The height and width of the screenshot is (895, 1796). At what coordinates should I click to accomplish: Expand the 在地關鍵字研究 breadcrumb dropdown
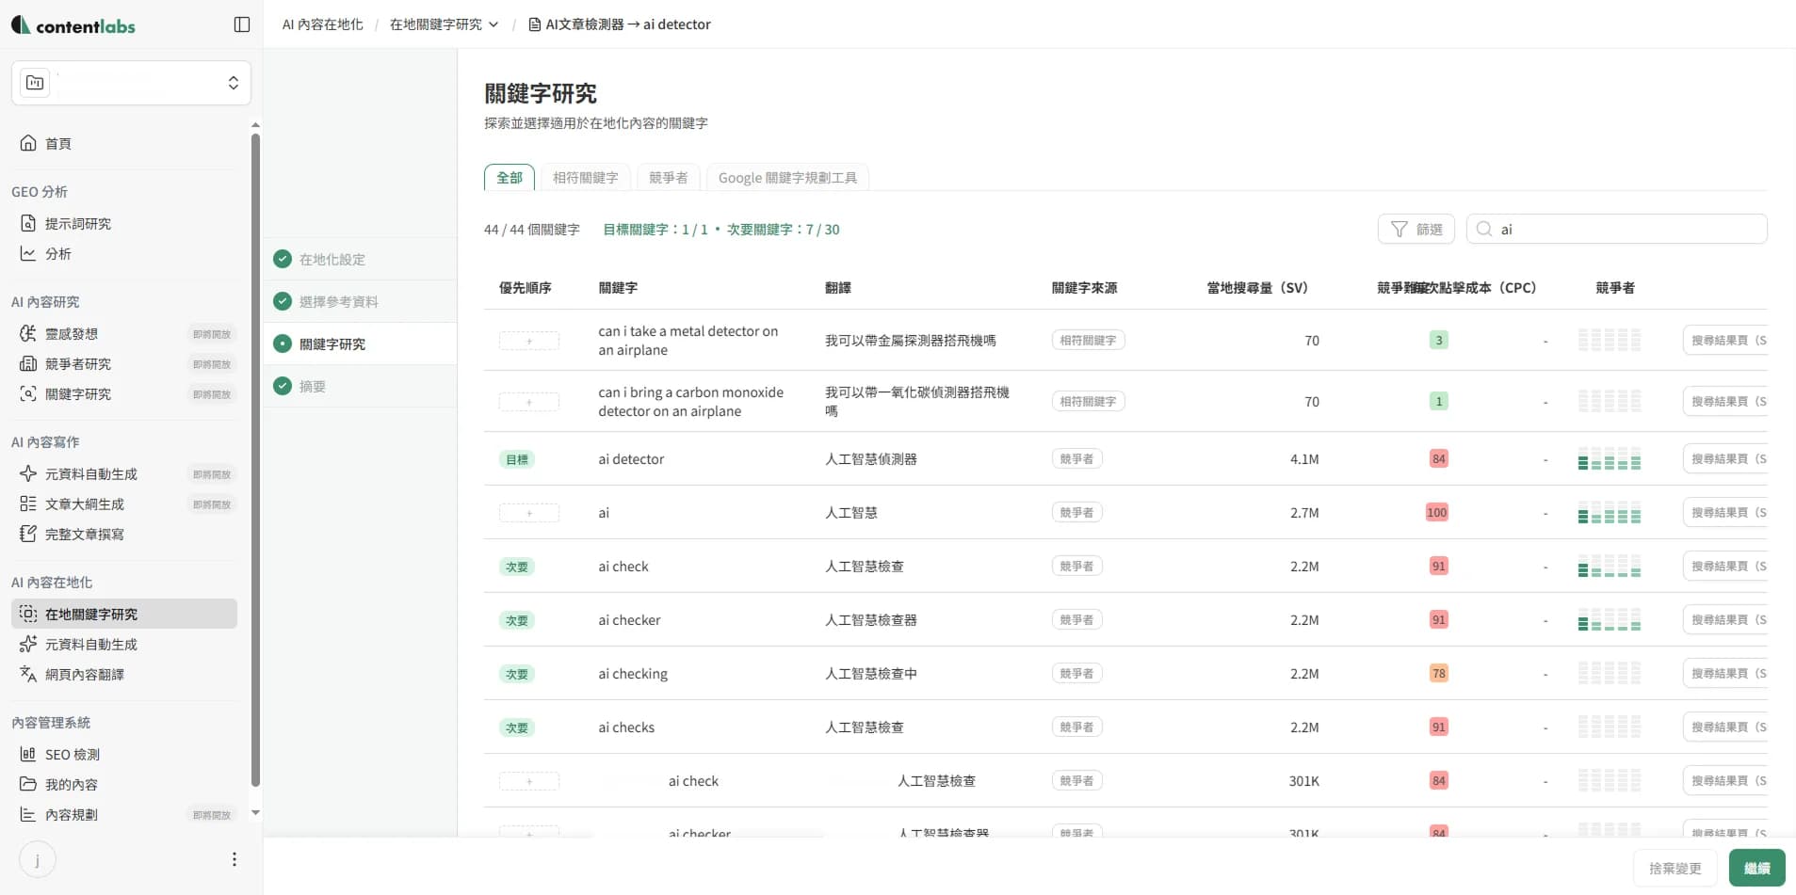[x=493, y=24]
